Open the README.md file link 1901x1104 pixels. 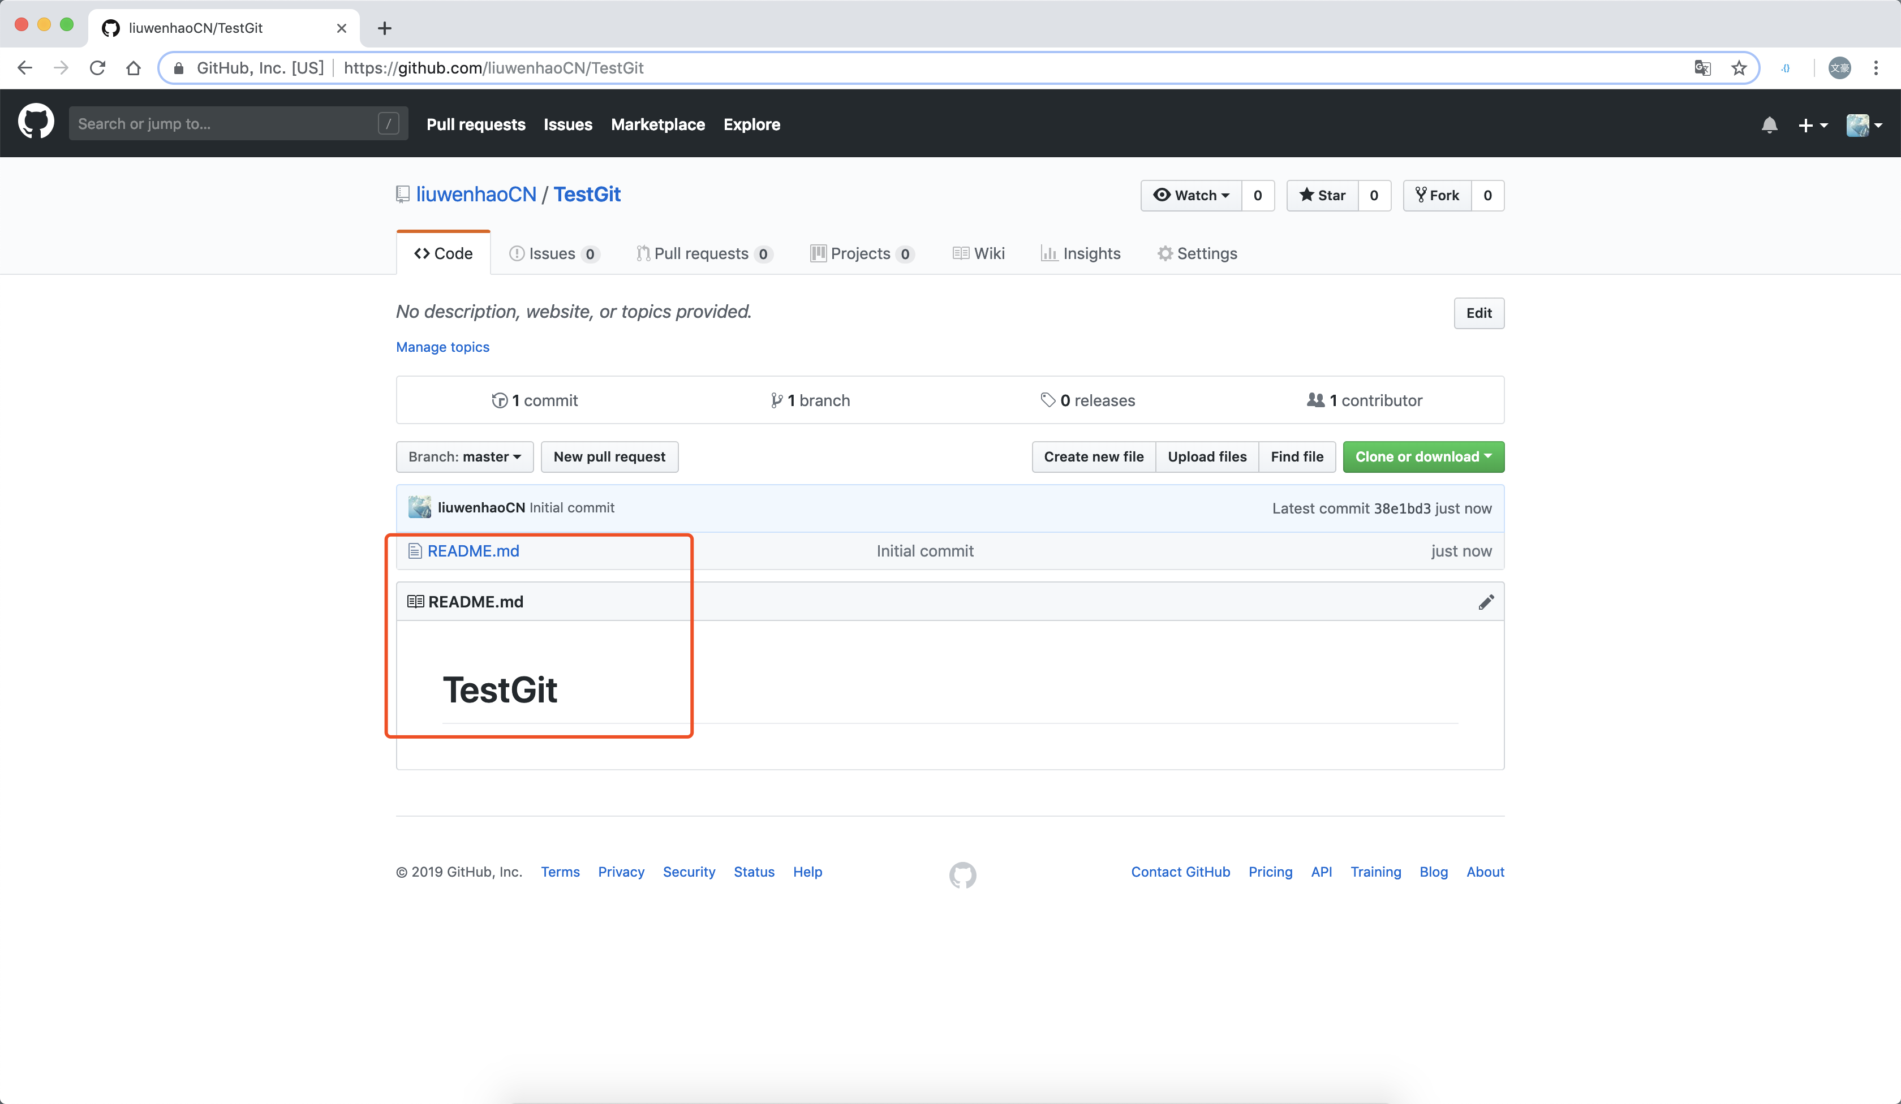point(473,551)
